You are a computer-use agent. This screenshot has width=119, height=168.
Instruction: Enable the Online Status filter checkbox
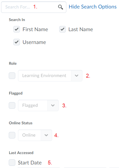pyautogui.click(x=12, y=135)
